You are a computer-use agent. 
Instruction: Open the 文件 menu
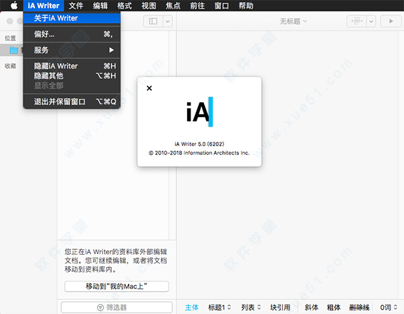click(75, 5)
